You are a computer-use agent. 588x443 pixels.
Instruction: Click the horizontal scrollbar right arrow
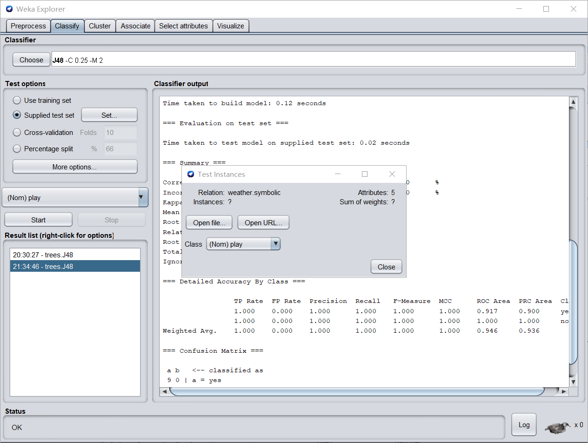564,391
